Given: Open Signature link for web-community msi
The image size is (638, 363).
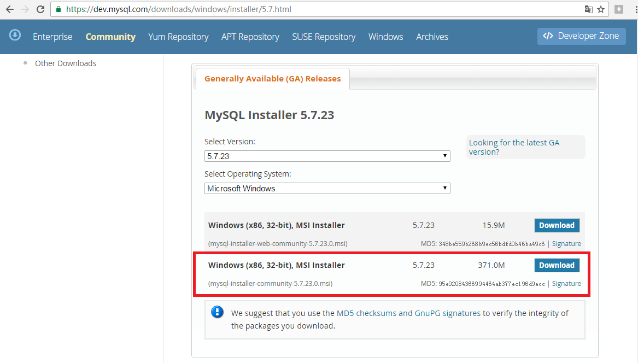Looking at the screenshot, I should coord(566,244).
